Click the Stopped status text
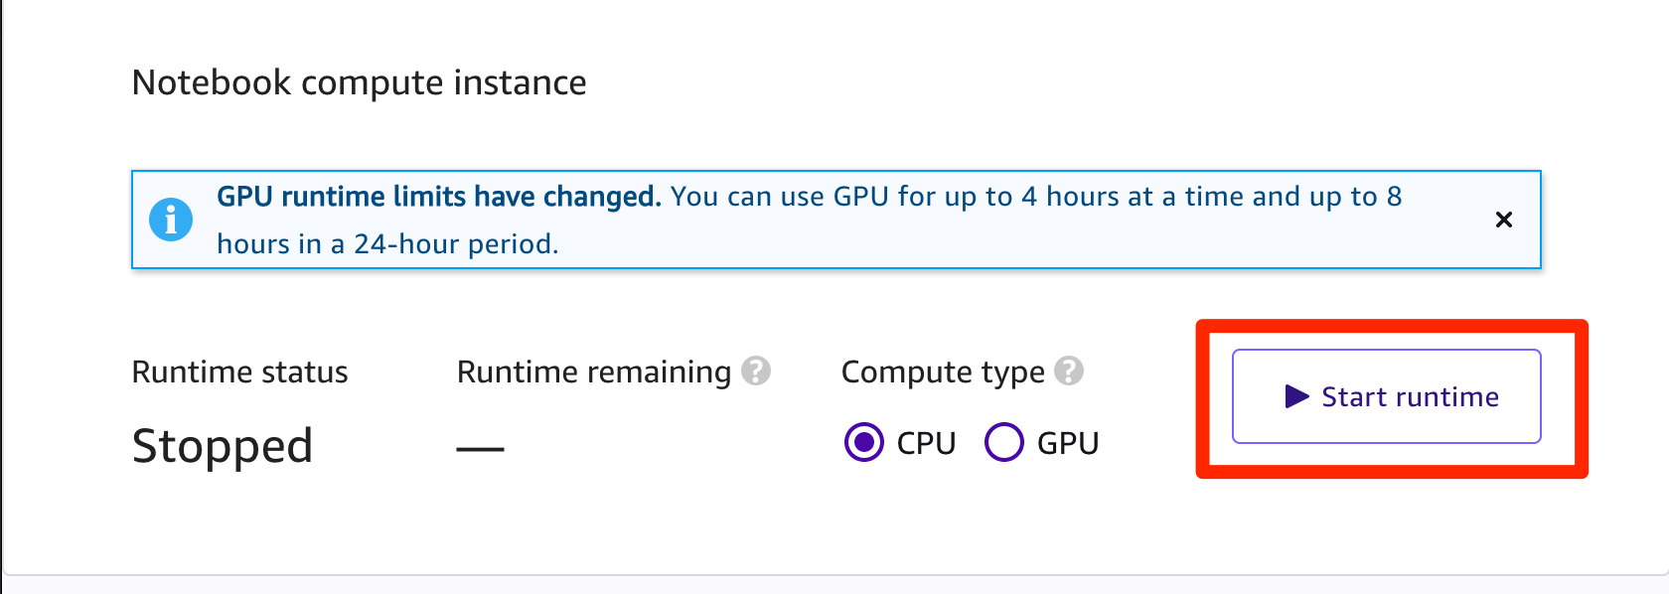This screenshot has width=1669, height=594. coord(223,446)
